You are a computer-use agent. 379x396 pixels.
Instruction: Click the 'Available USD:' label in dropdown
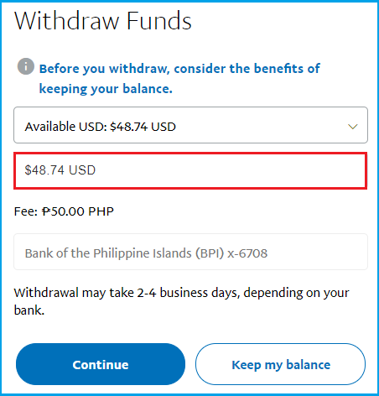click(66, 127)
